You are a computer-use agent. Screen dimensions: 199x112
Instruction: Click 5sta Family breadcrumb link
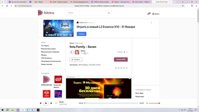(x=79, y=43)
